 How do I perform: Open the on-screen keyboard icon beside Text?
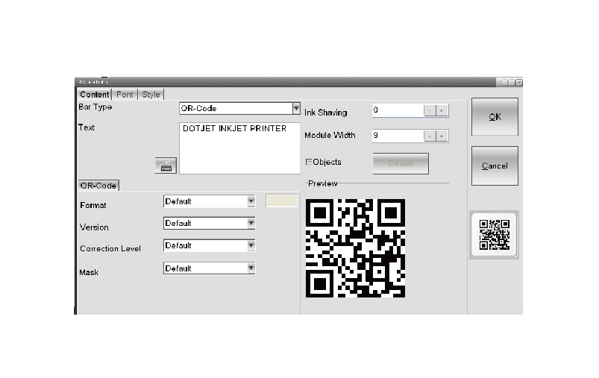(x=166, y=166)
